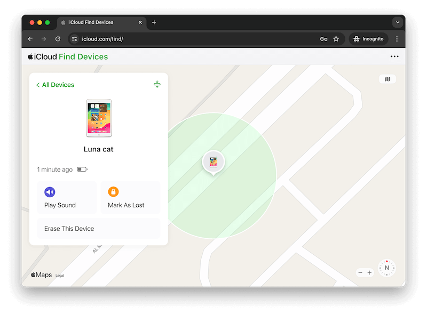Zoom out the map with the minus button
Image resolution: width=427 pixels, height=315 pixels.
[361, 272]
